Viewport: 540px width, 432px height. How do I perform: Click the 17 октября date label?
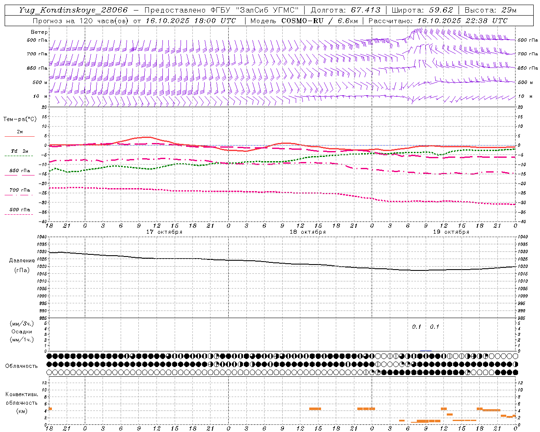click(x=164, y=232)
